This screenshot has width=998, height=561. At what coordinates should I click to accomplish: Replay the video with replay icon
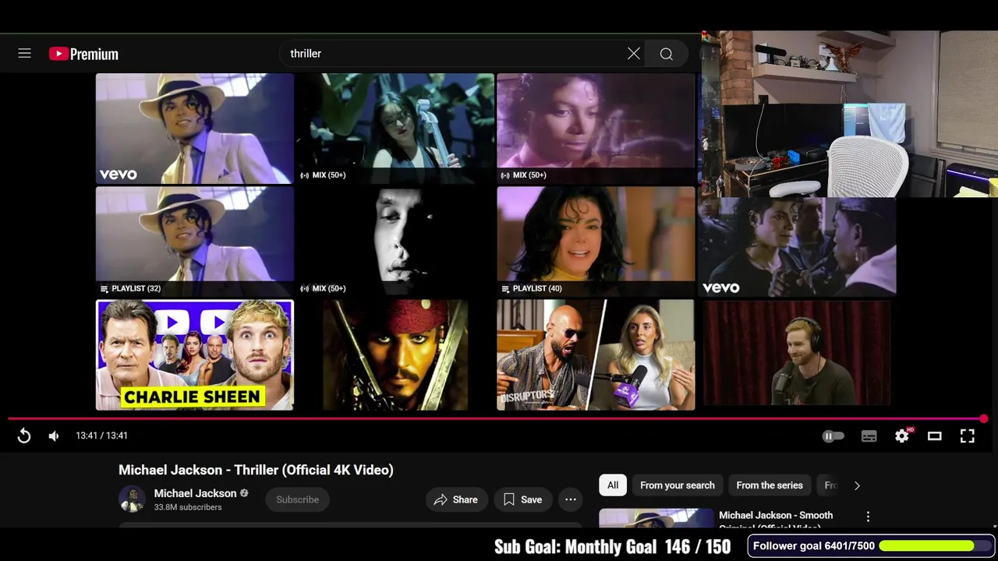pyautogui.click(x=24, y=436)
